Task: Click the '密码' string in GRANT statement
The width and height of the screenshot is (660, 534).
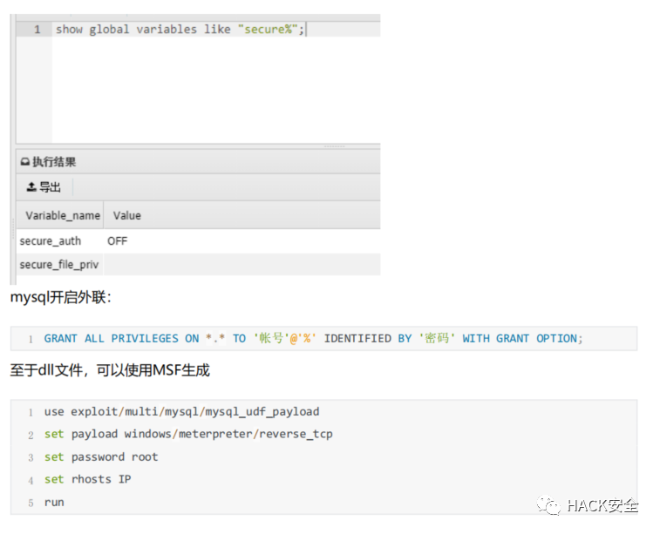Action: point(437,339)
